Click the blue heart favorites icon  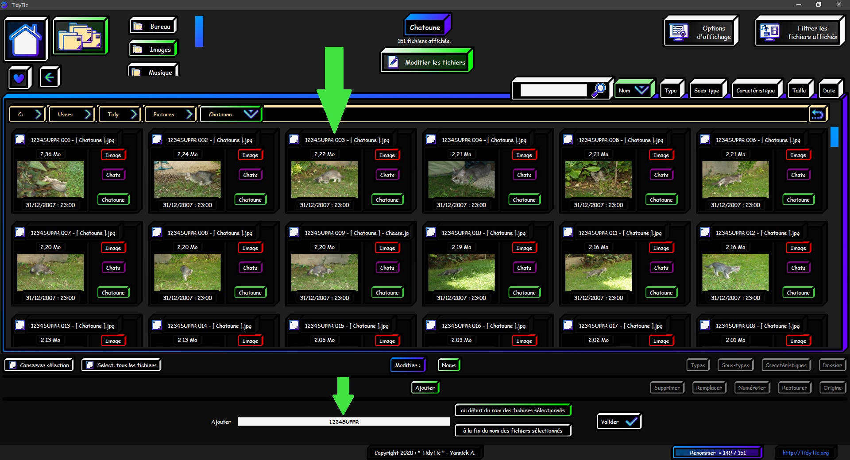[19, 78]
